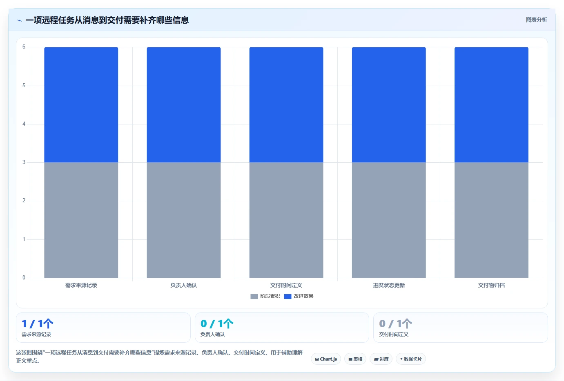The width and height of the screenshot is (564, 381).
Task: Click the gray bar segment for 交付时间定义
Action: [x=286, y=220]
